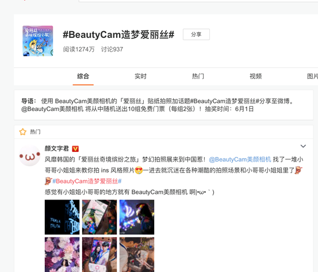Click the 颜文字君 username
The width and height of the screenshot is (318, 272).
coord(57,148)
